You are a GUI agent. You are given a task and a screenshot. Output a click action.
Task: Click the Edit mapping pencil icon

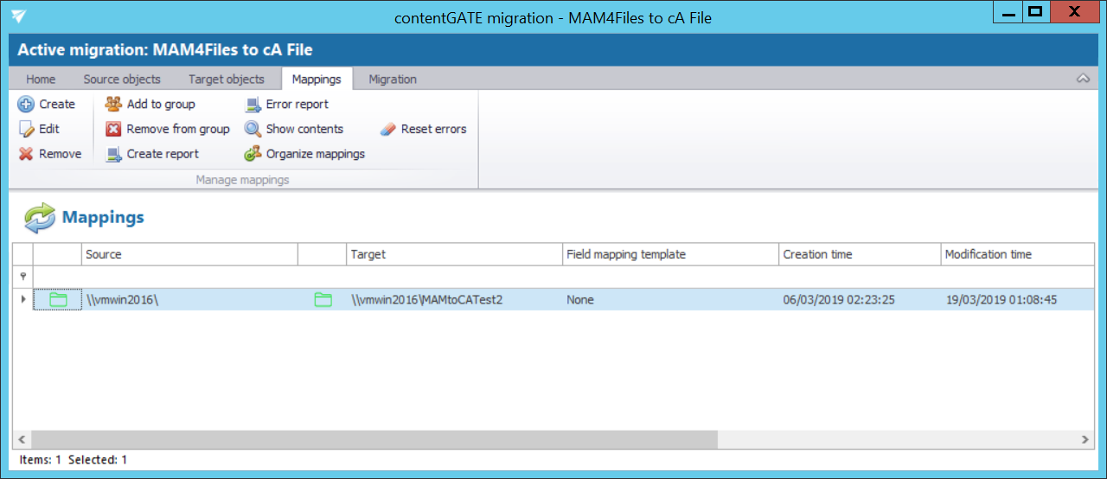(26, 130)
